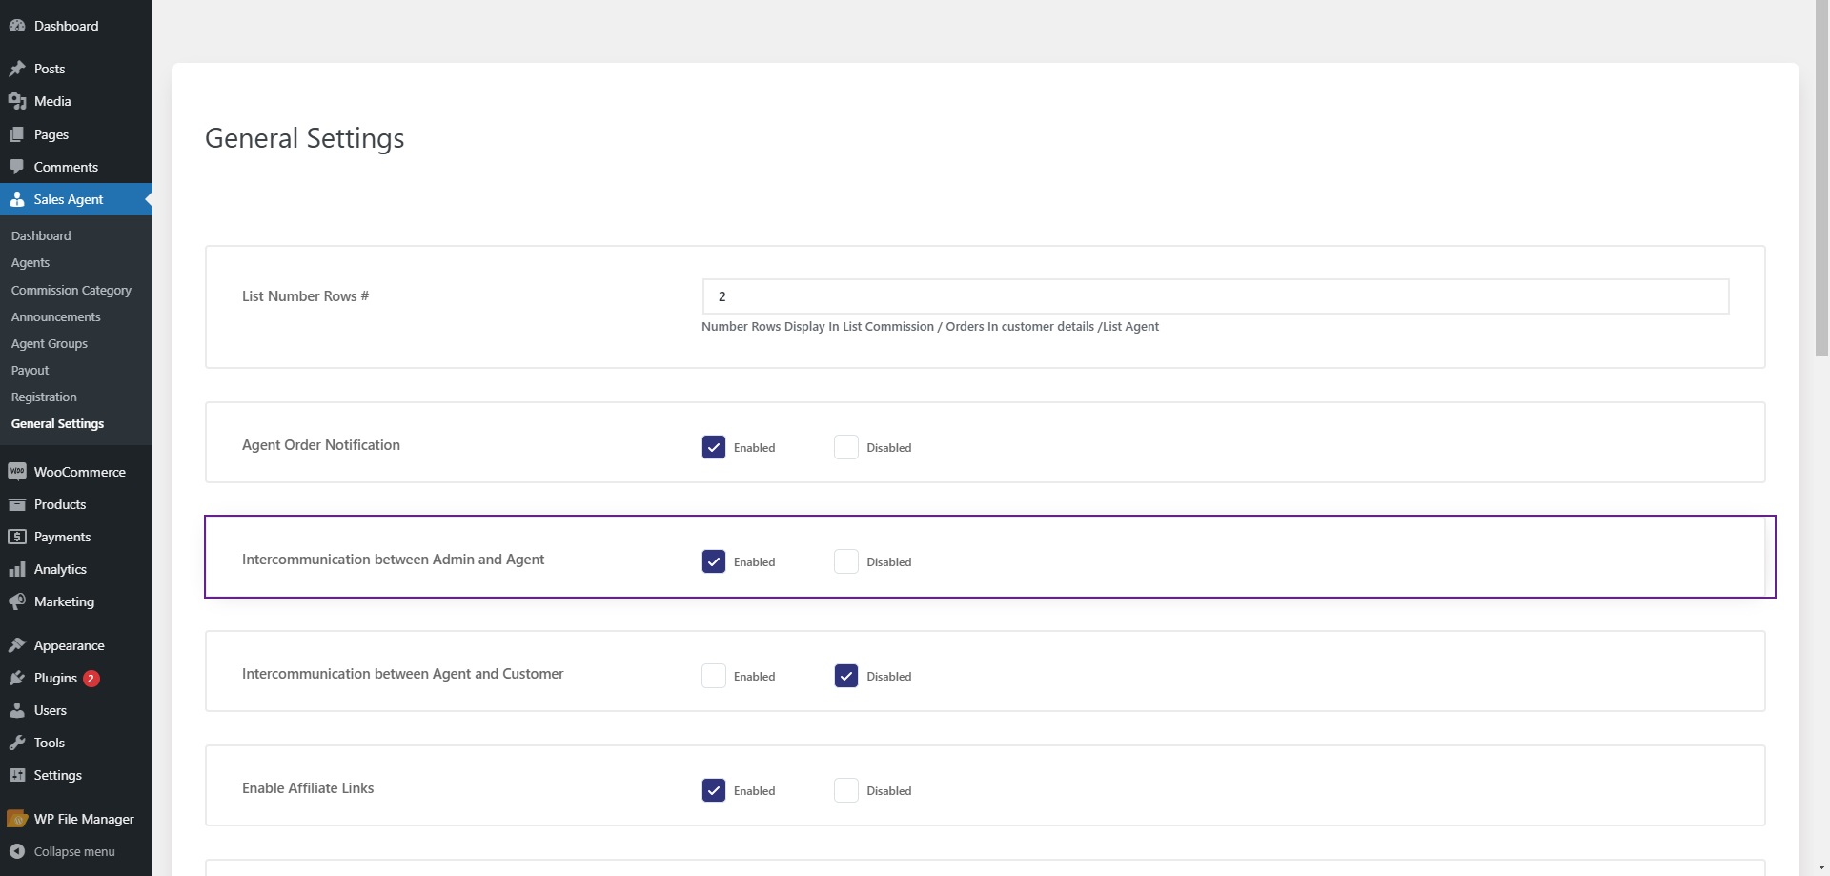The image size is (1830, 876).
Task: Toggle Enabled for Admin and Agent intercommunication
Action: coord(714,561)
